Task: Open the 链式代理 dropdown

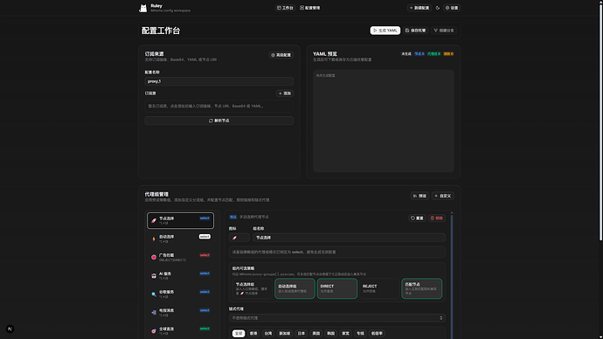Action: pyautogui.click(x=336, y=318)
